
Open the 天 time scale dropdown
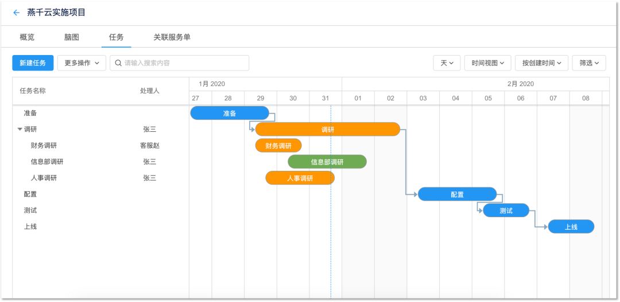(x=447, y=63)
